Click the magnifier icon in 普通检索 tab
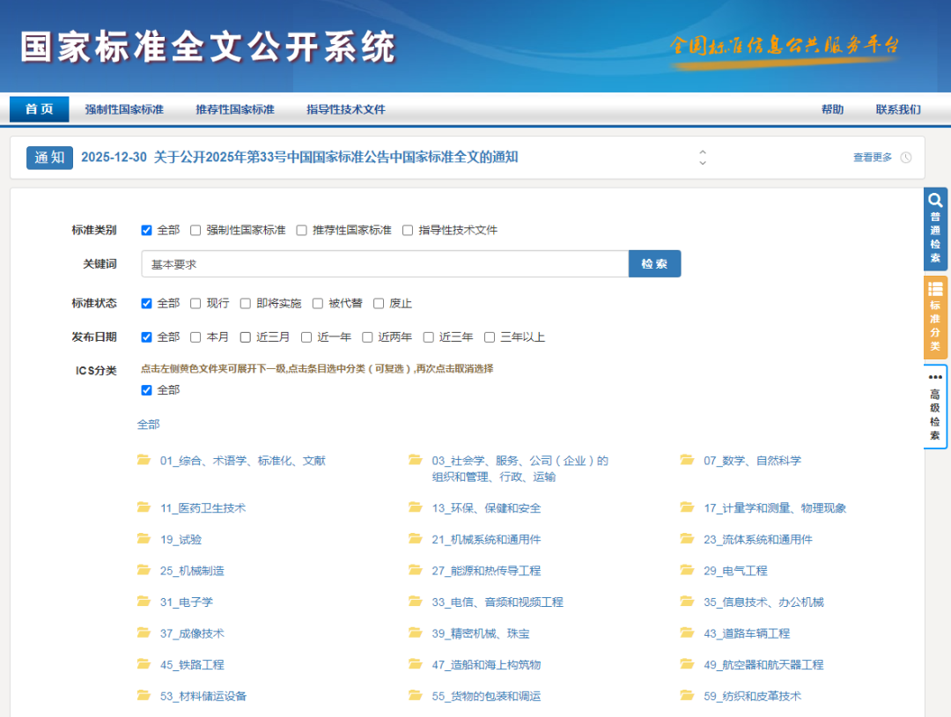951x717 pixels. coord(936,200)
